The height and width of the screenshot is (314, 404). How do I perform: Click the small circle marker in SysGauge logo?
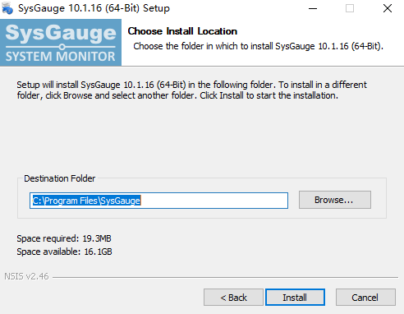(x=62, y=47)
